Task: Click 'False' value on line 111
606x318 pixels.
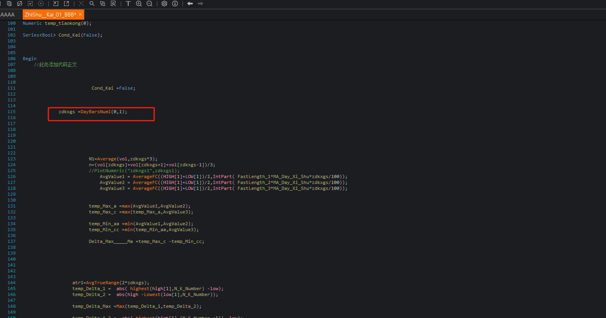Action: 126,88
